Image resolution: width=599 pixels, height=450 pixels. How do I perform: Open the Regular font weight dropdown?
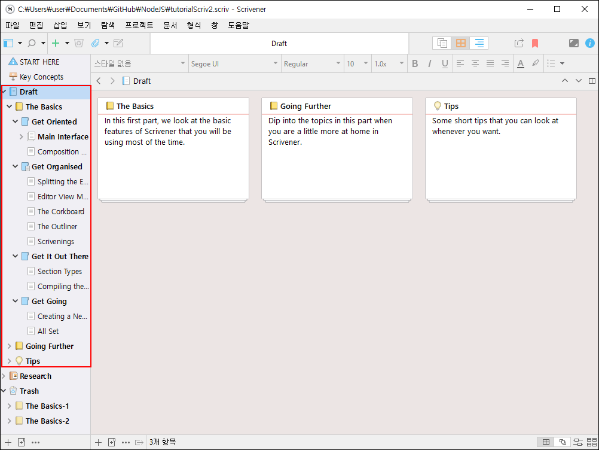pos(311,63)
